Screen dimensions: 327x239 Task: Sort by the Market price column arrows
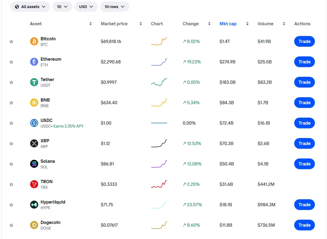141,24
